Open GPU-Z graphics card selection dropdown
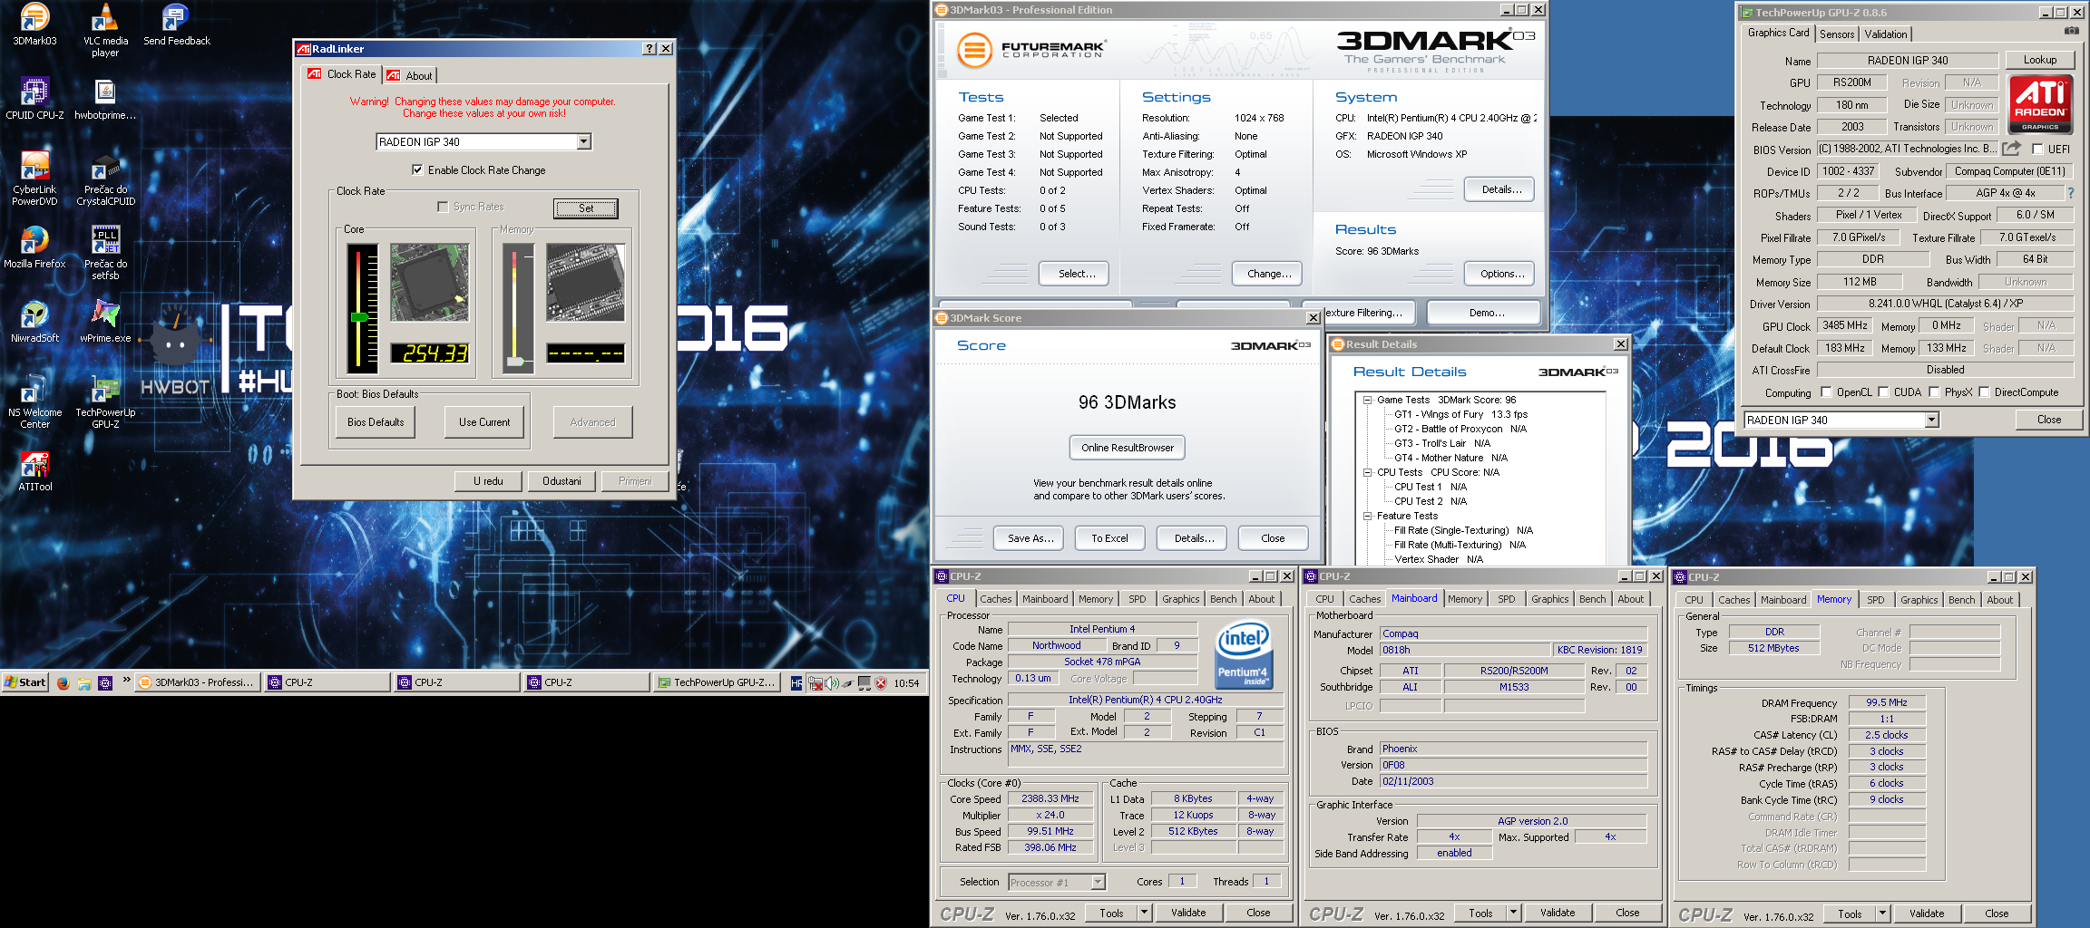Viewport: 2090px width, 928px height. [1931, 420]
